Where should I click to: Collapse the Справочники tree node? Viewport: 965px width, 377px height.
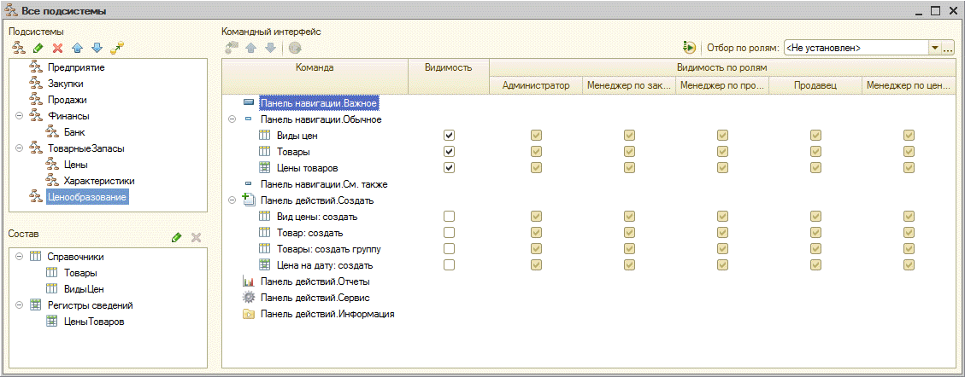(19, 256)
